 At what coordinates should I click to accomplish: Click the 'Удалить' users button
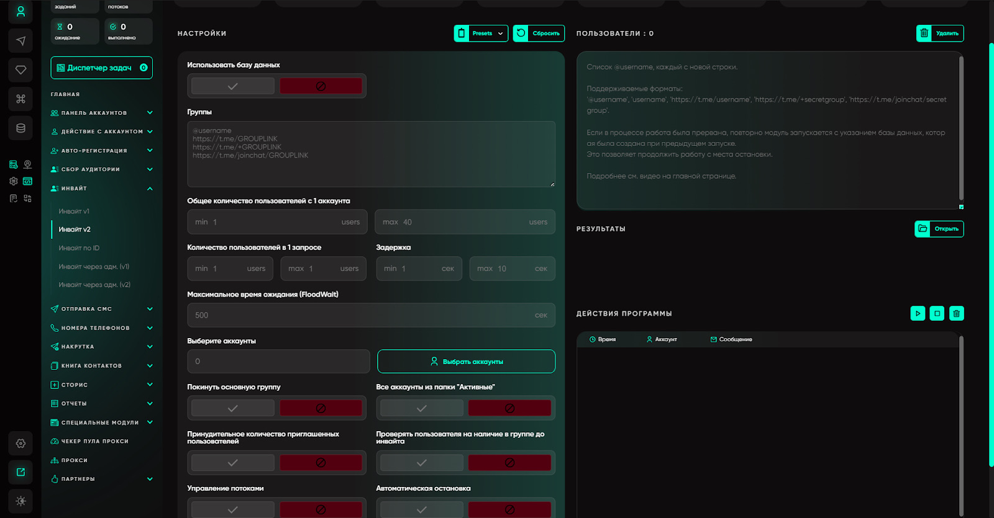940,33
